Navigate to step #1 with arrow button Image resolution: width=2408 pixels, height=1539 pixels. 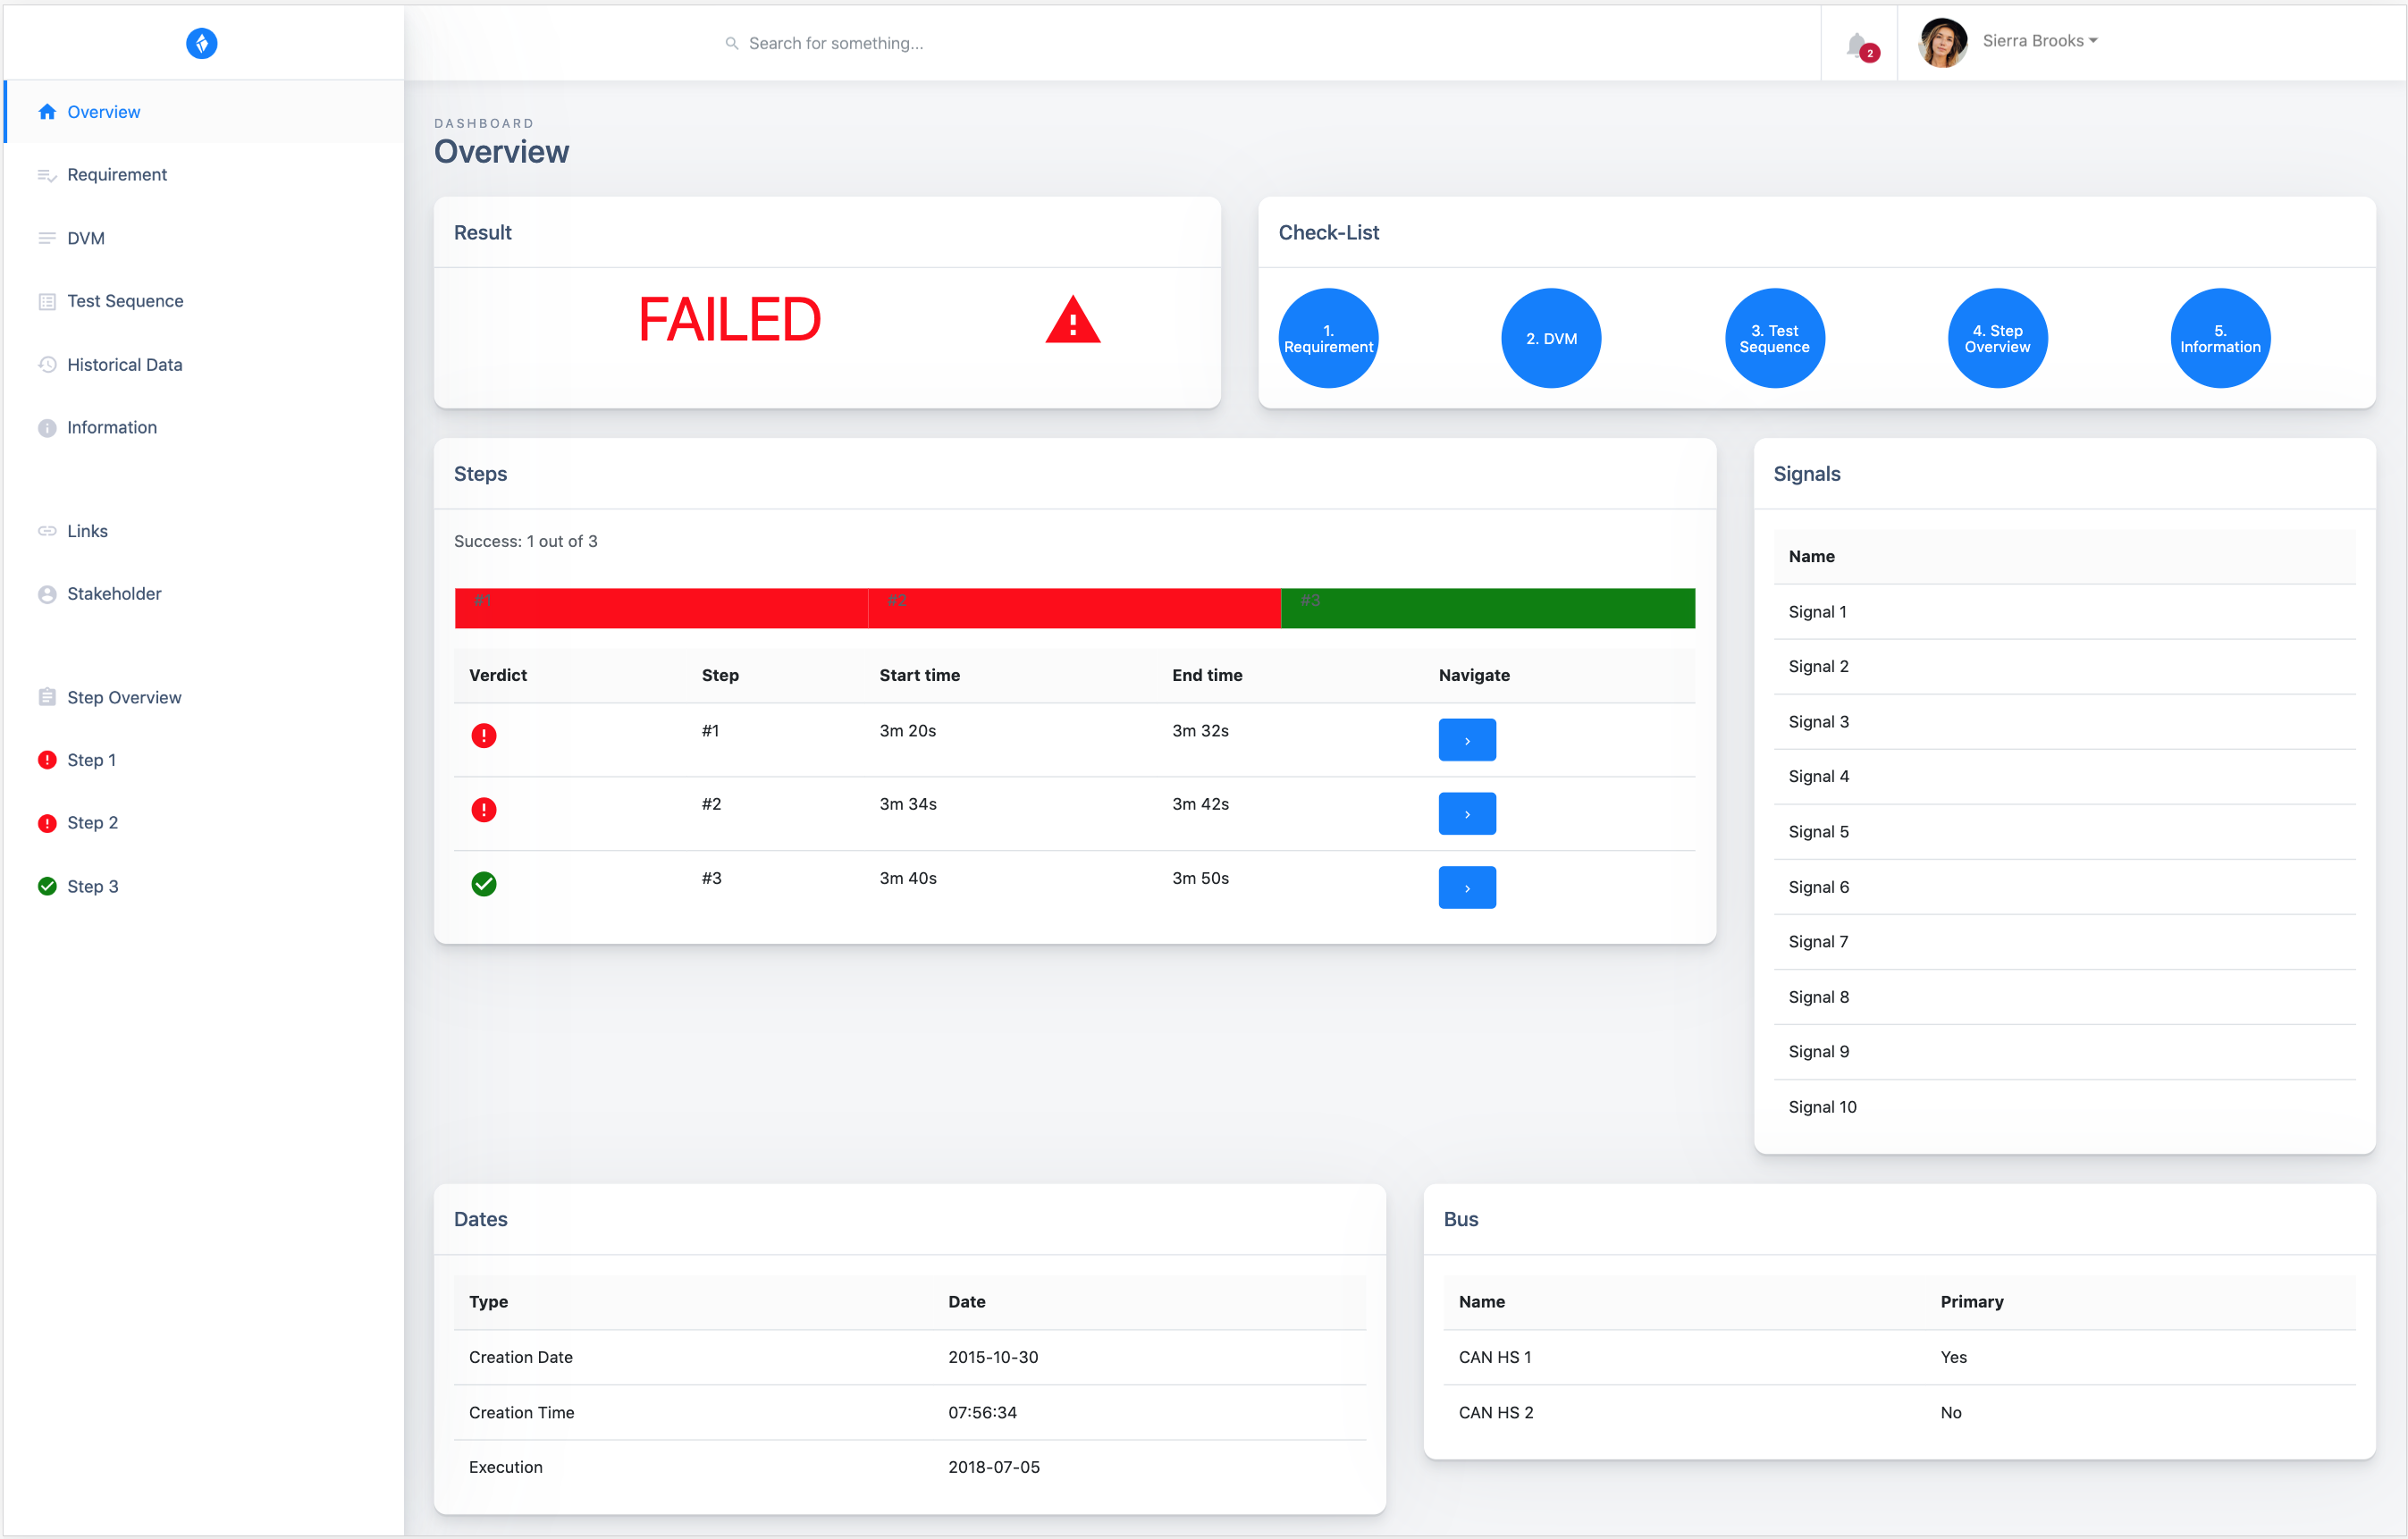pos(1467,740)
